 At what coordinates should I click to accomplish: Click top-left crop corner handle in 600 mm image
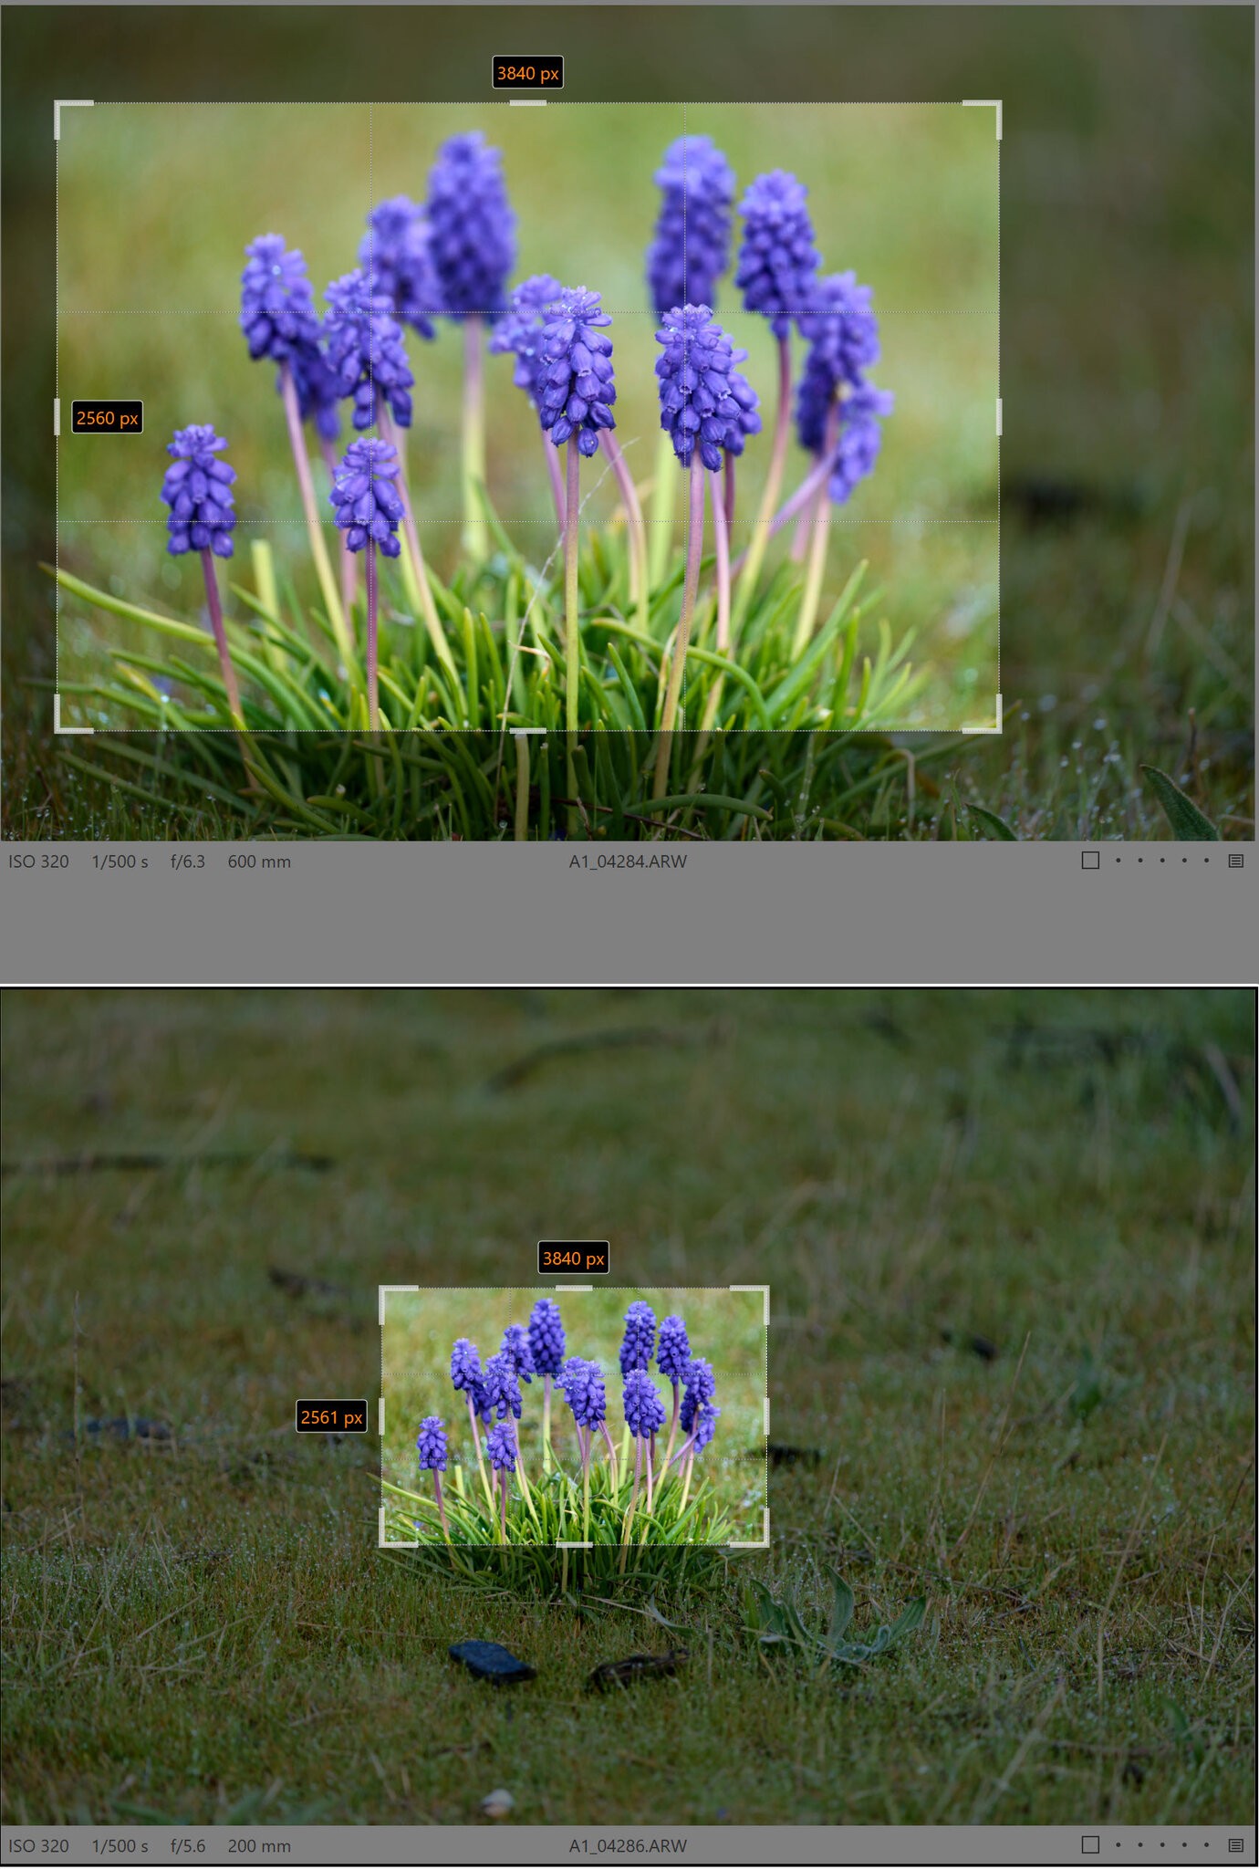(58, 104)
